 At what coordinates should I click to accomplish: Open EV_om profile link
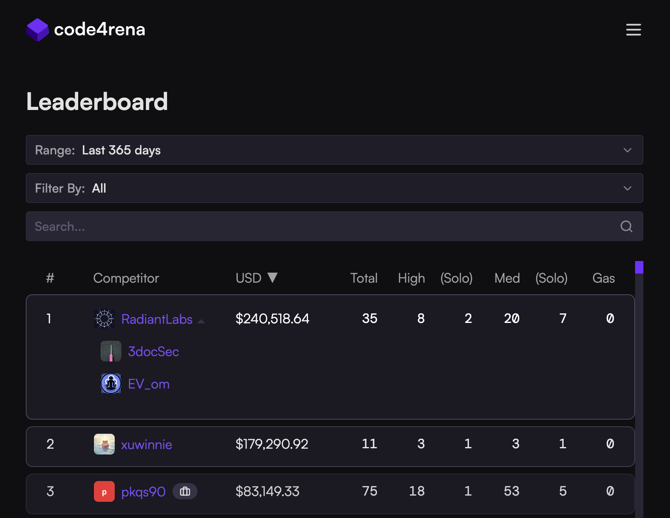(149, 384)
